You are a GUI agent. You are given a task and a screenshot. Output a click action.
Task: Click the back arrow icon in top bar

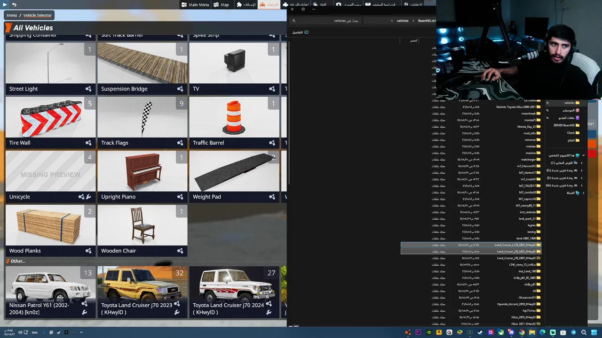14,4
